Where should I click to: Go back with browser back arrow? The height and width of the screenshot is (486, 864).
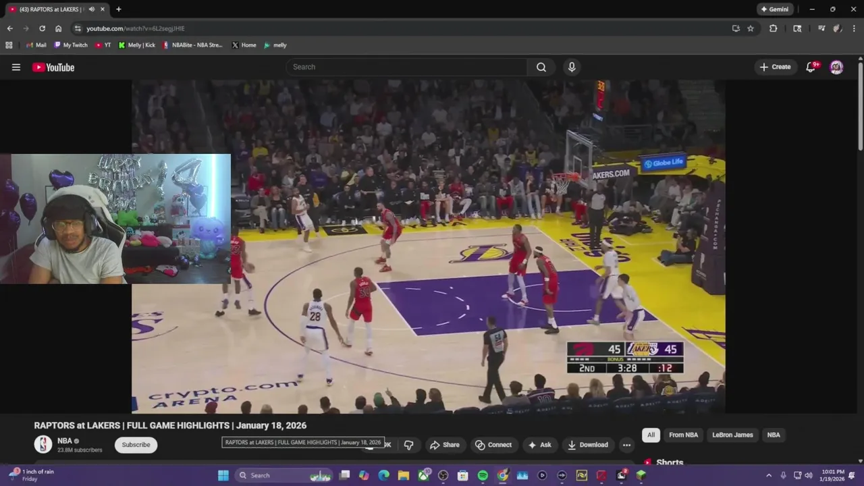(9, 28)
